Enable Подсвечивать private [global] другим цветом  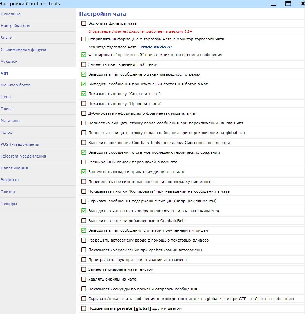pos(84,308)
